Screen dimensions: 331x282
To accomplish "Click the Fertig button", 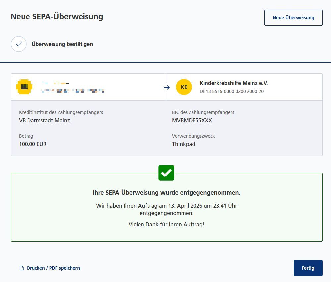I will point(308,268).
